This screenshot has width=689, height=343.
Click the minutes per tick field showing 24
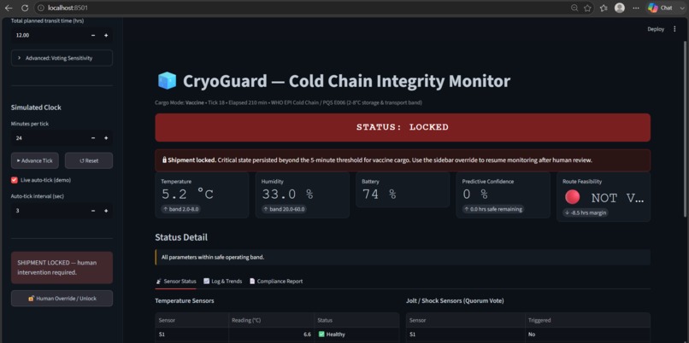coord(49,137)
